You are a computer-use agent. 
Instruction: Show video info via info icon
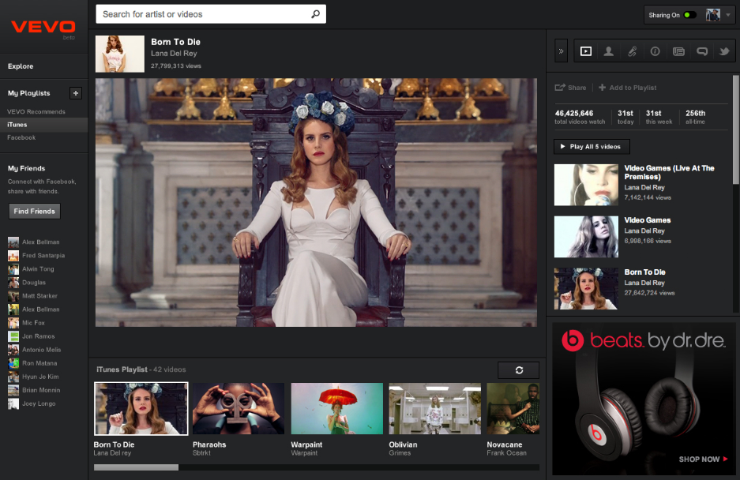coord(655,51)
